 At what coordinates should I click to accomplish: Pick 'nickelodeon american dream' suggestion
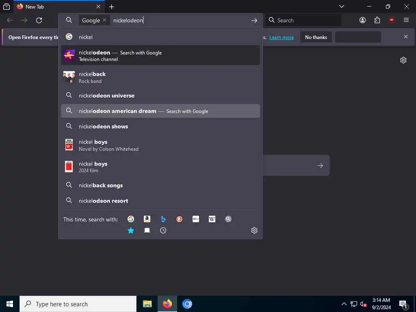pos(160,111)
